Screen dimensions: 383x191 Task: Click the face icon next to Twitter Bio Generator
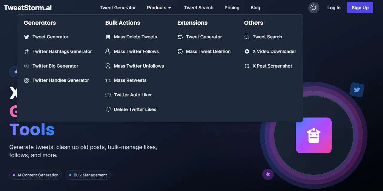click(x=27, y=66)
